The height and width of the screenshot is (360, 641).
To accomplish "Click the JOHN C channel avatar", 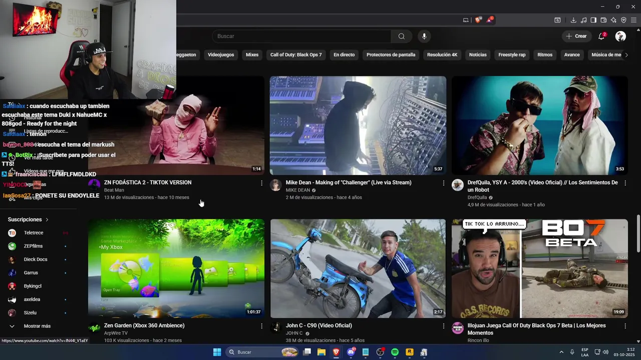I will (276, 328).
